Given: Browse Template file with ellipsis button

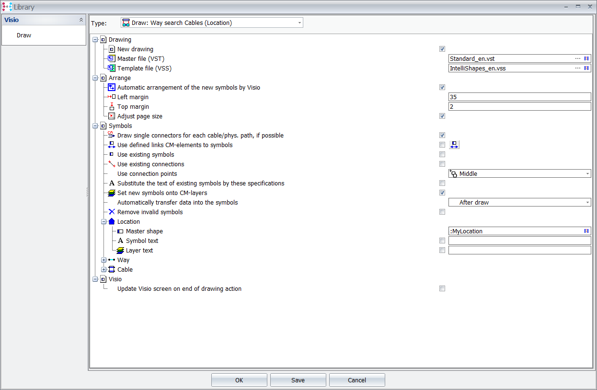Looking at the screenshot, I should 578,68.
